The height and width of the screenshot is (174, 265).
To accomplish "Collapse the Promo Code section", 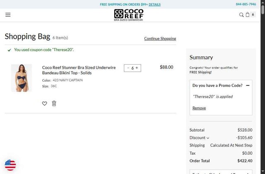I will (248, 85).
